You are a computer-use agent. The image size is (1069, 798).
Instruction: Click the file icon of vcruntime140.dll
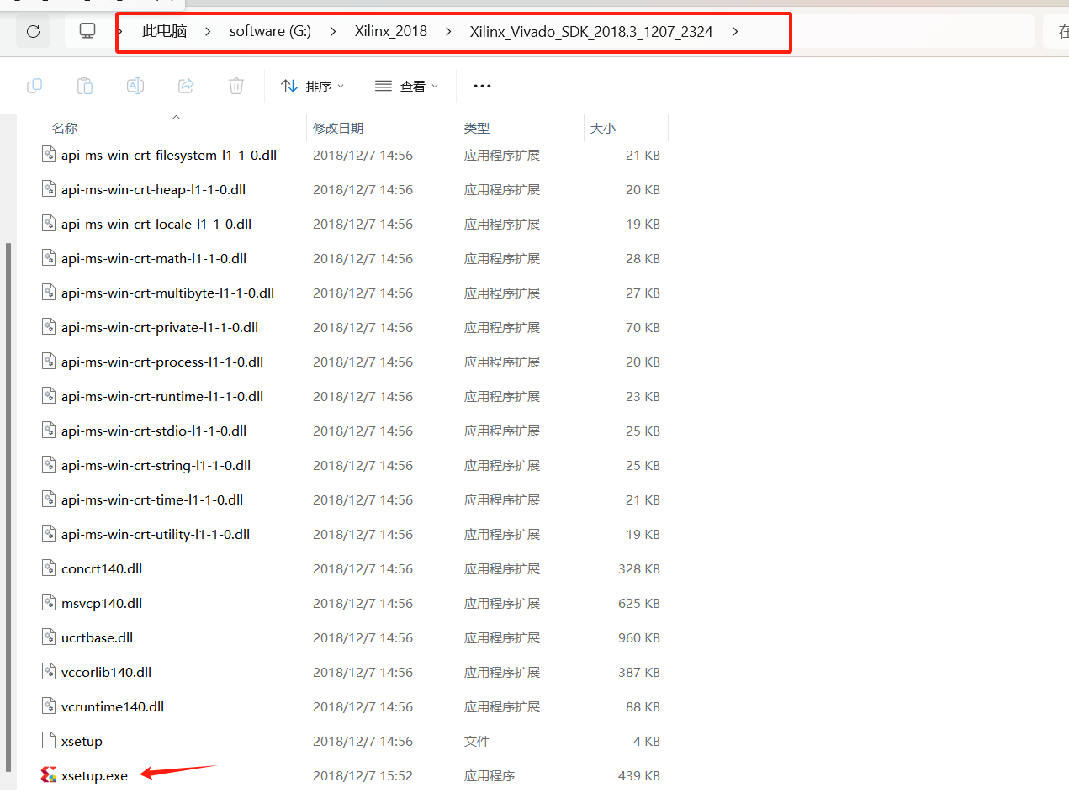point(49,706)
